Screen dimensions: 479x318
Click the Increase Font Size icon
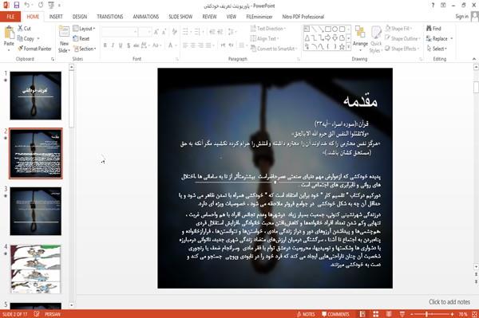[156, 31]
